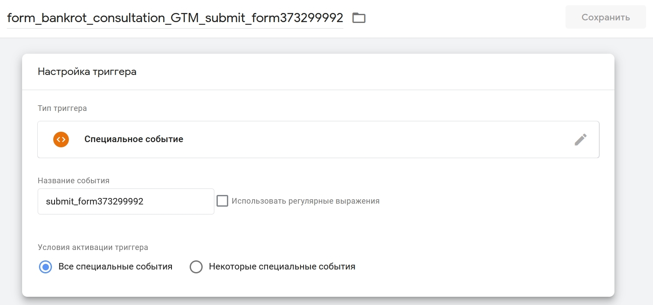Screen dimensions: 653x305
Task: Click the orange custom event code icon
Action: tap(61, 140)
